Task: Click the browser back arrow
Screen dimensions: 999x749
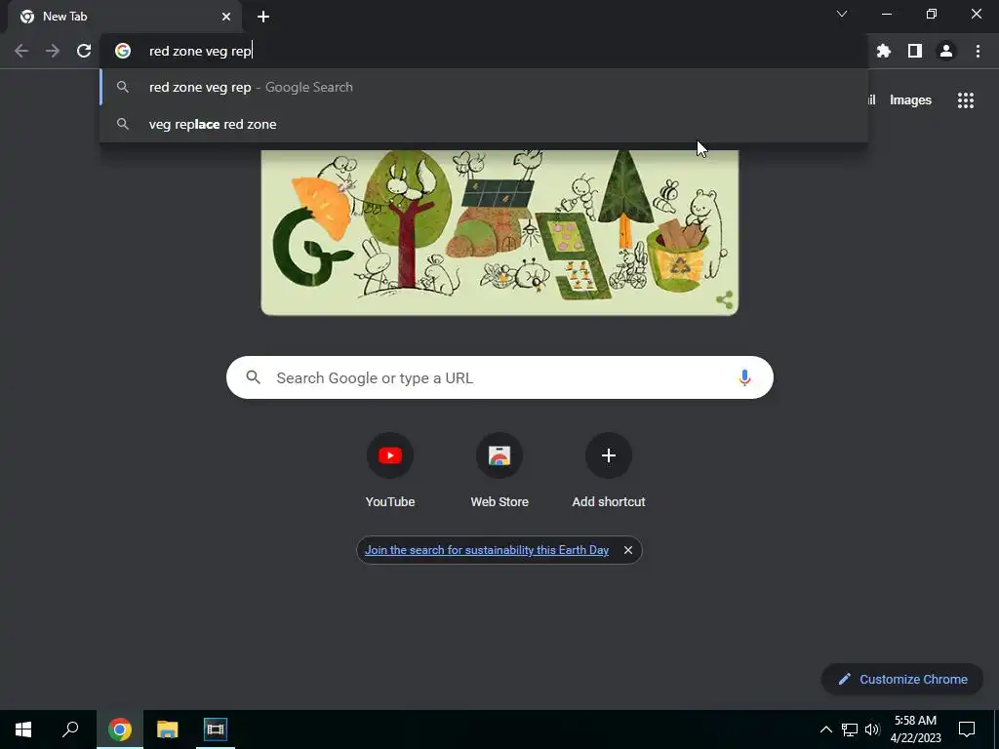Action: pyautogui.click(x=21, y=51)
